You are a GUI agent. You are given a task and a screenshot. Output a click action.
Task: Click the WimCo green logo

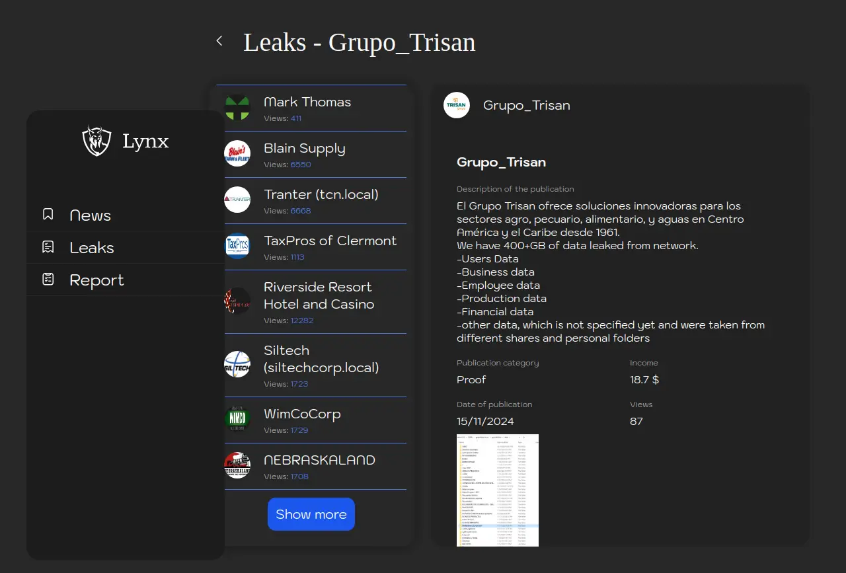pyautogui.click(x=237, y=419)
